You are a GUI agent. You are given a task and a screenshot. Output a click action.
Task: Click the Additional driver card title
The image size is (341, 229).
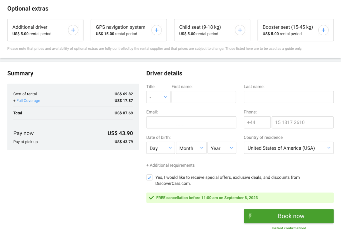[x=30, y=27]
